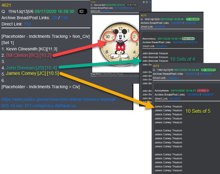This screenshot has height=174, width=220.
Task: Open archive post link 10609643 in post 4674
Action: [205, 74]
